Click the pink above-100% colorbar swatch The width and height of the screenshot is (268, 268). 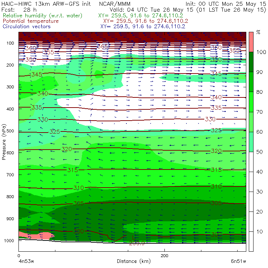tap(251, 42)
